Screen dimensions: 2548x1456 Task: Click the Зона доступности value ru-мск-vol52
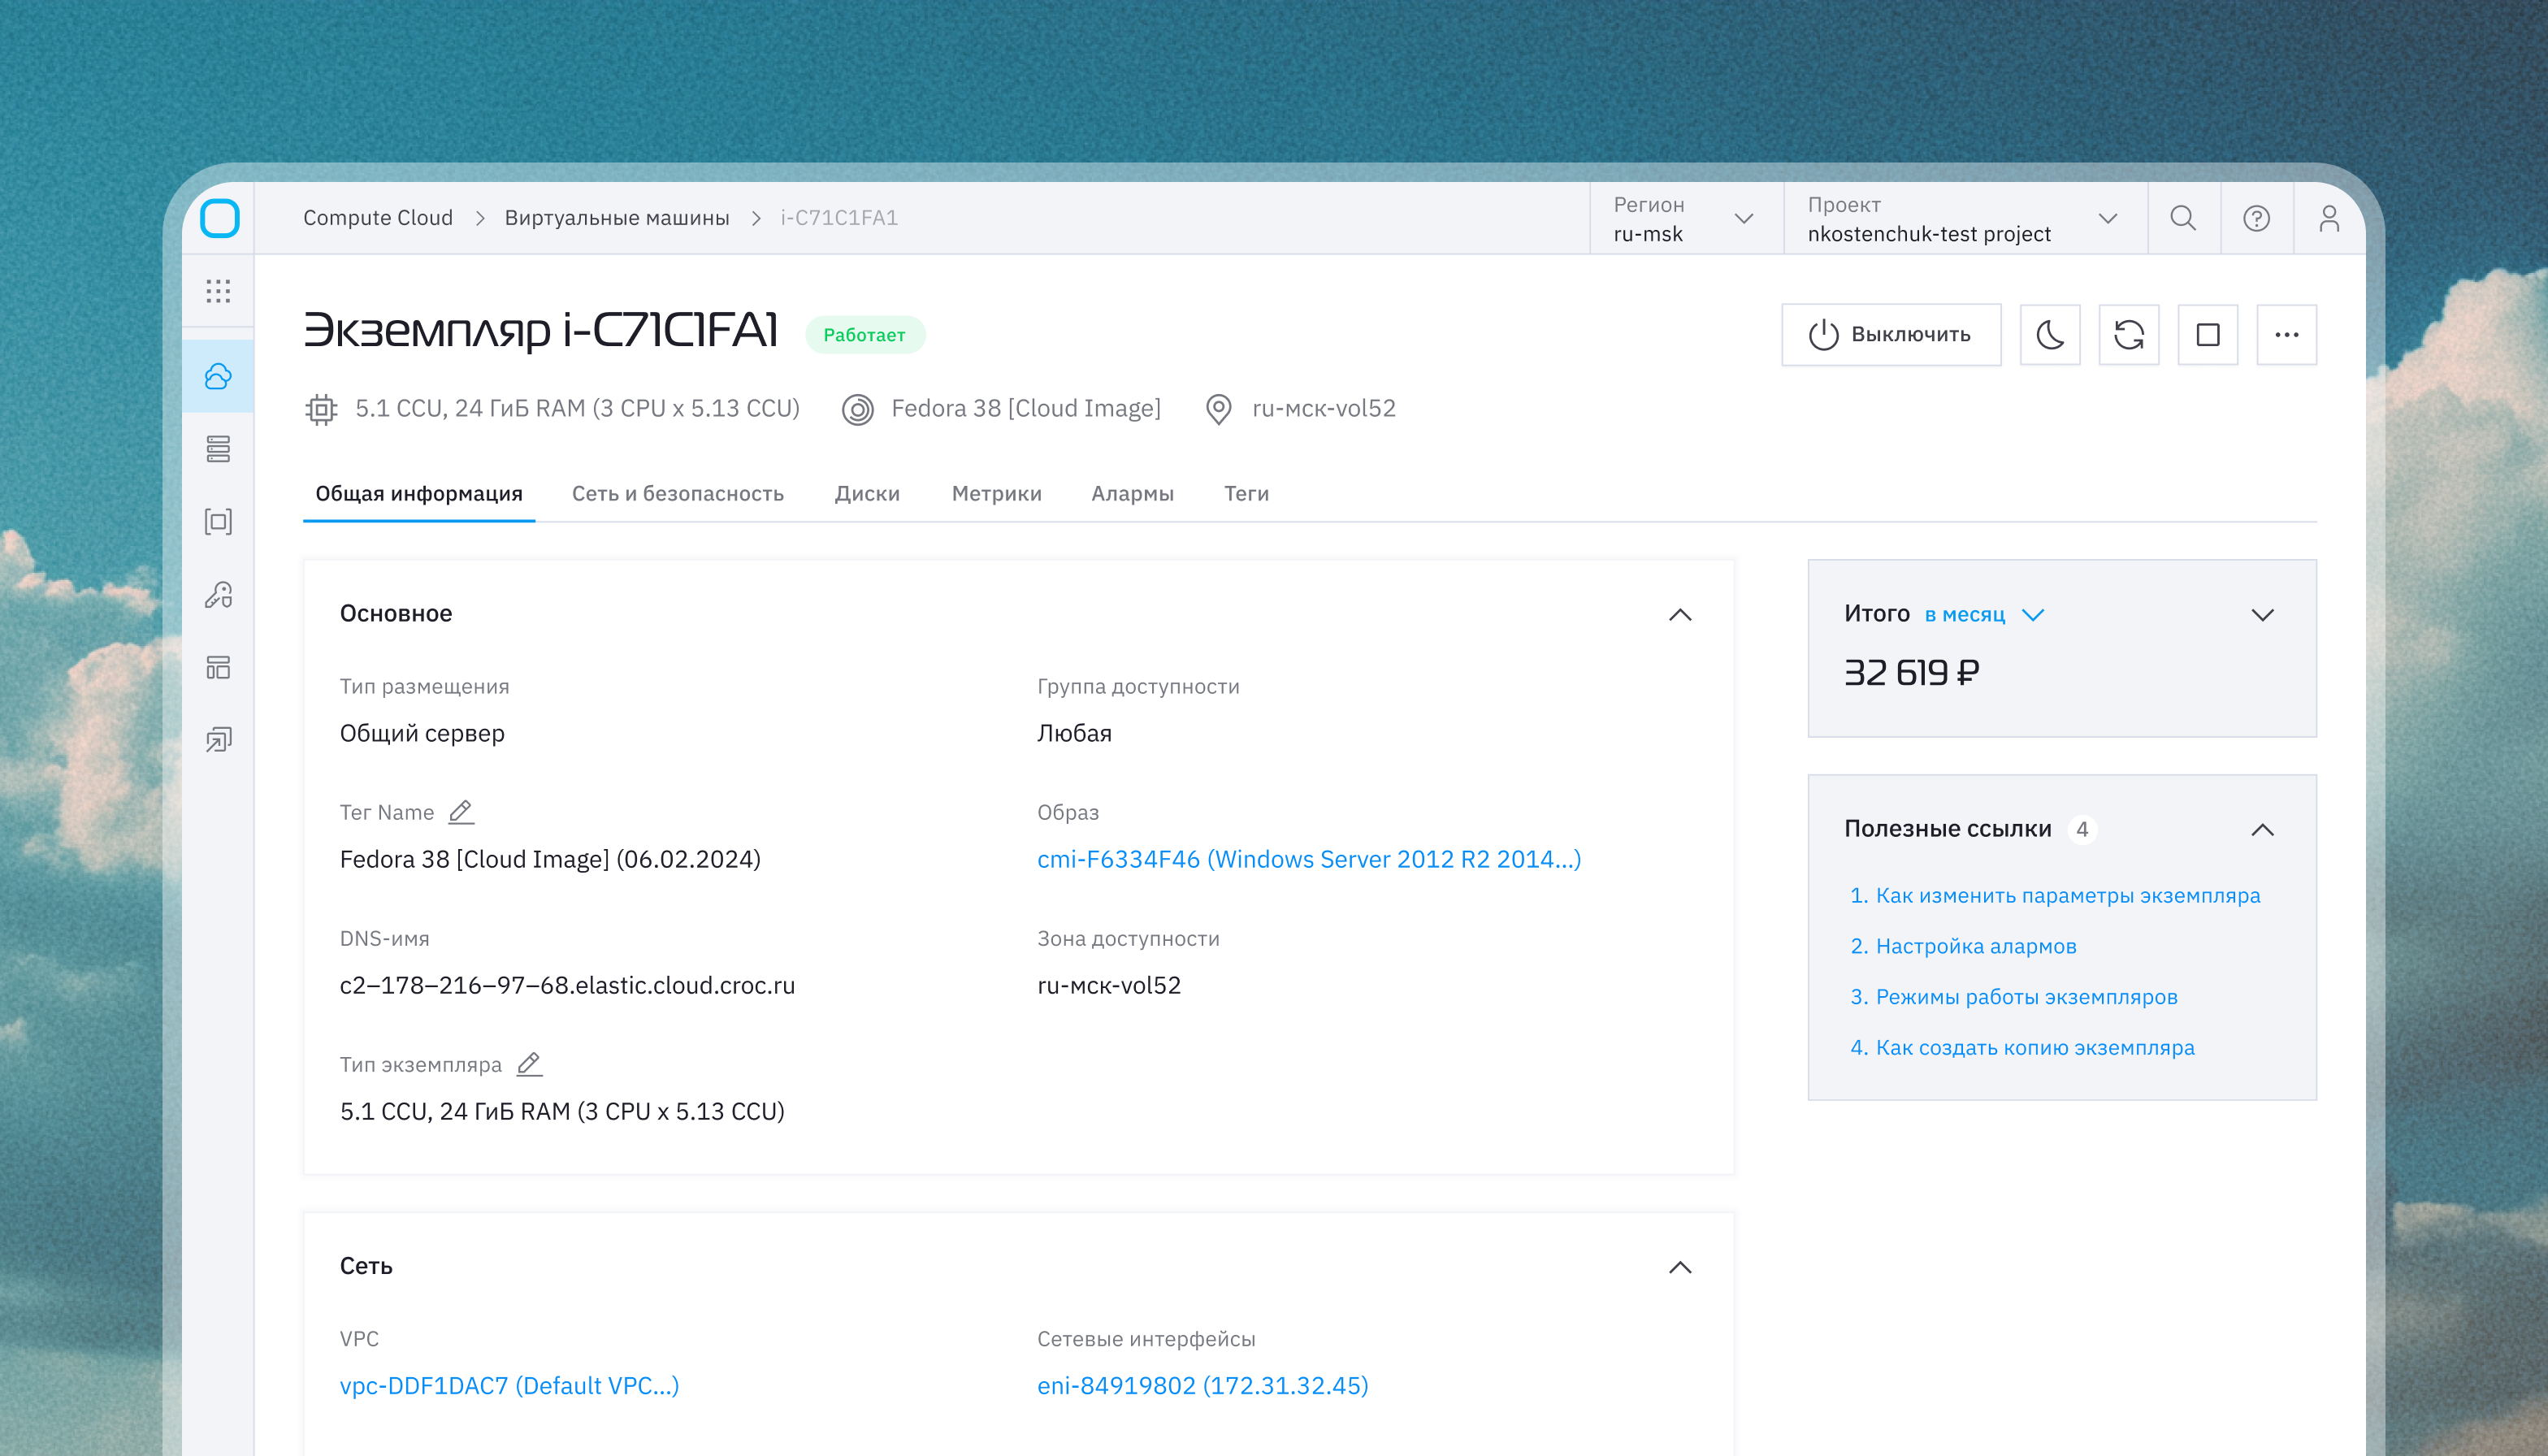(x=1109, y=985)
